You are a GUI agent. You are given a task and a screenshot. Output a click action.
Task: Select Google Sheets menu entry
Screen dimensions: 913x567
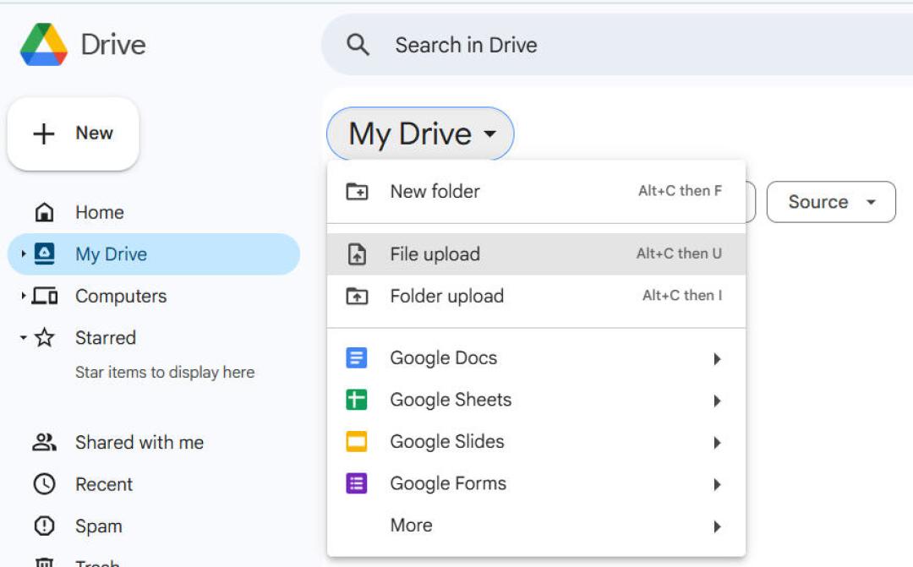[536, 400]
